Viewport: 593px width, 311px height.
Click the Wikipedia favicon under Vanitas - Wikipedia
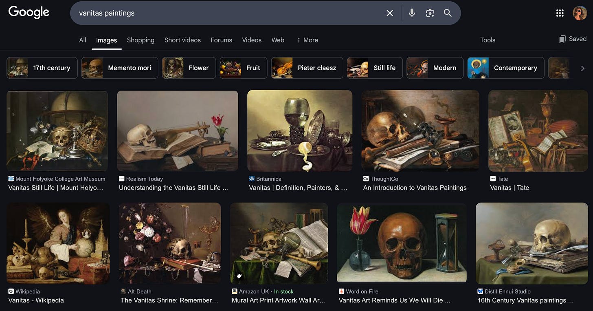pos(11,291)
